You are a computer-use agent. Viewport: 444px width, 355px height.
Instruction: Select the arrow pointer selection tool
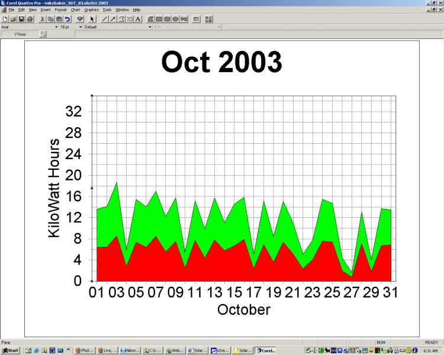pyautogui.click(x=92, y=19)
